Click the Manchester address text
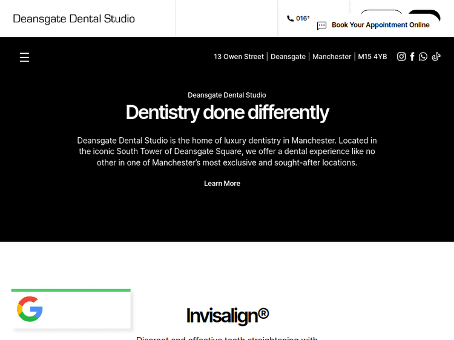This screenshot has width=454, height=340. (x=332, y=57)
